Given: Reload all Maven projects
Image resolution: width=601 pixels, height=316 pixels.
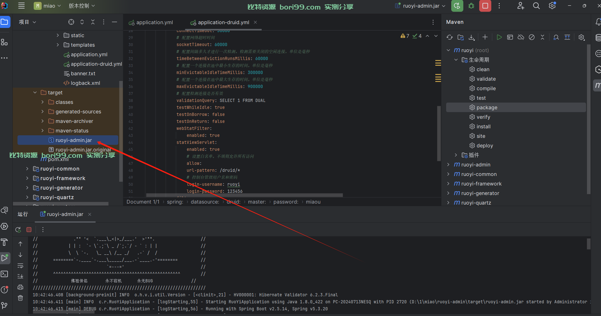Looking at the screenshot, I should (450, 37).
